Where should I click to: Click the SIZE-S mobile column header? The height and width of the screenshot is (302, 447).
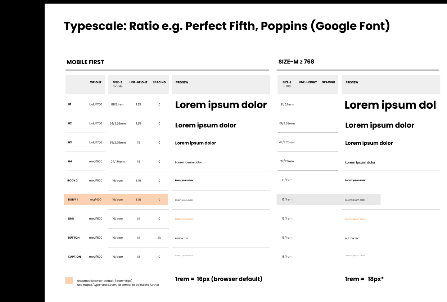click(118, 84)
